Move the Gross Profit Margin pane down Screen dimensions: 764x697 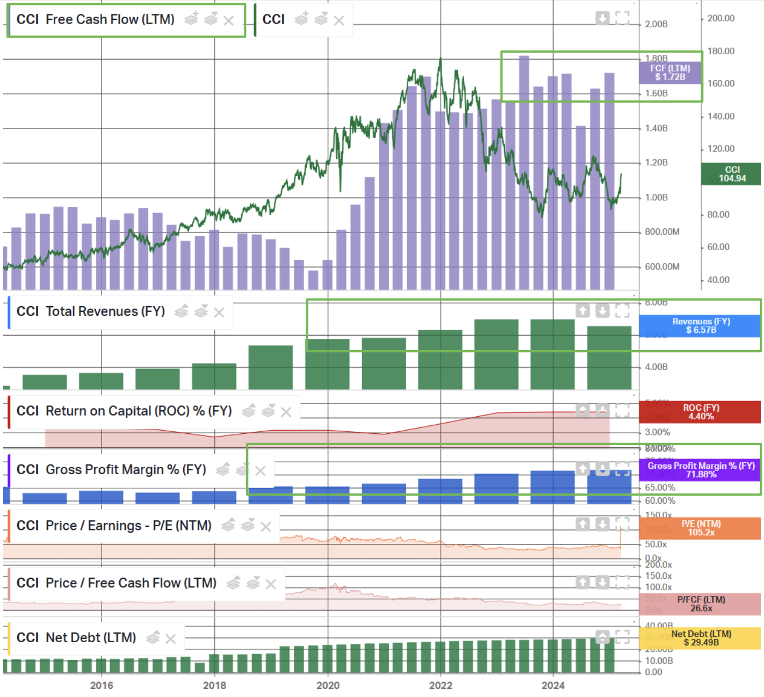(x=603, y=469)
